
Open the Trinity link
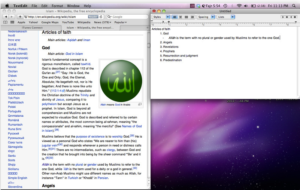click(x=85, y=95)
